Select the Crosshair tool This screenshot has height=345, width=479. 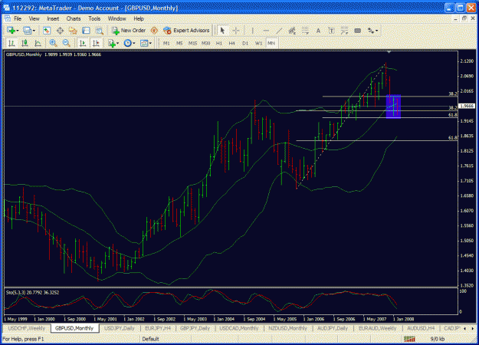pyautogui.click(x=236, y=31)
